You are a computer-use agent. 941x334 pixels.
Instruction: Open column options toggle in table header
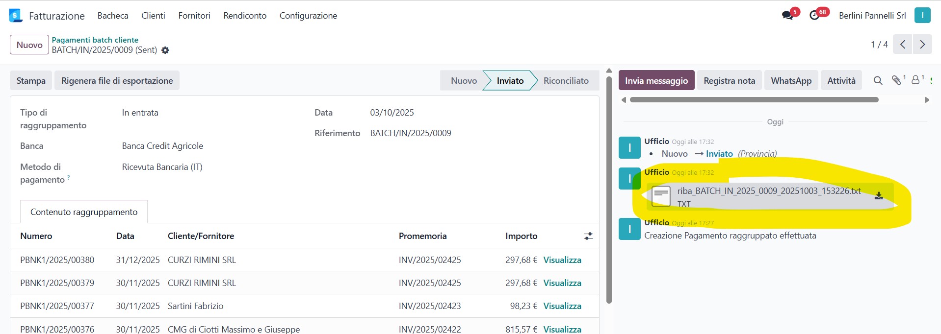tap(588, 236)
